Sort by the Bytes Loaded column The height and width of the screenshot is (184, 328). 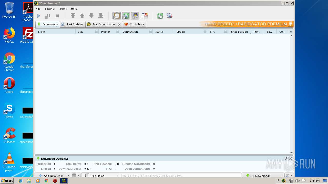pos(239,32)
